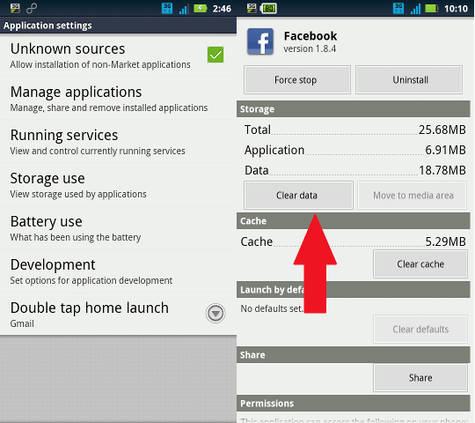Tap the Clear data button
The height and width of the screenshot is (423, 475).
coord(298,195)
